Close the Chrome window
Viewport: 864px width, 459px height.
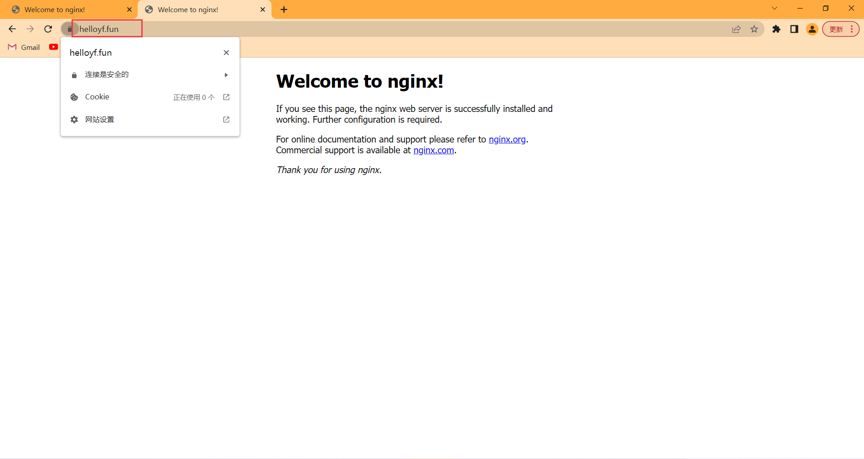pos(851,8)
